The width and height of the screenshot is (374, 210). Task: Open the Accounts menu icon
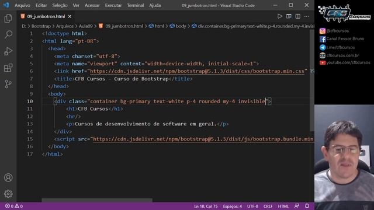[x=8, y=177]
